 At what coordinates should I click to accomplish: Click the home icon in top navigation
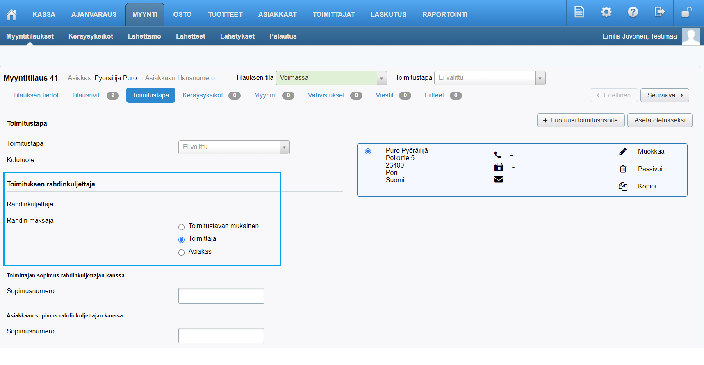(11, 14)
